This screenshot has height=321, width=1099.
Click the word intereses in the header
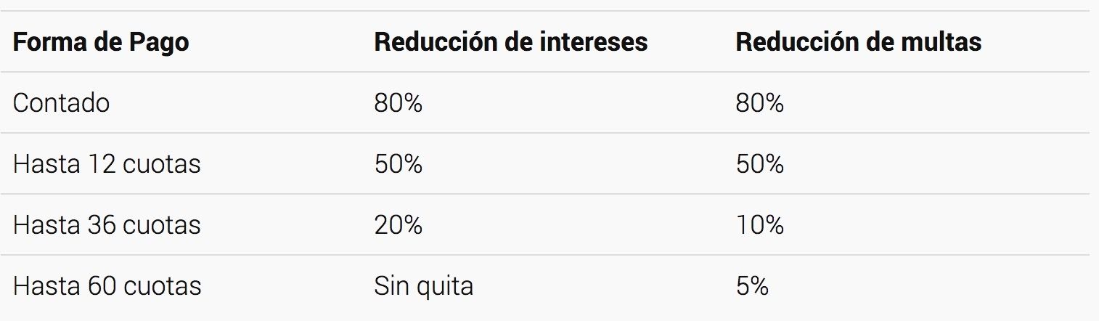coord(594,42)
